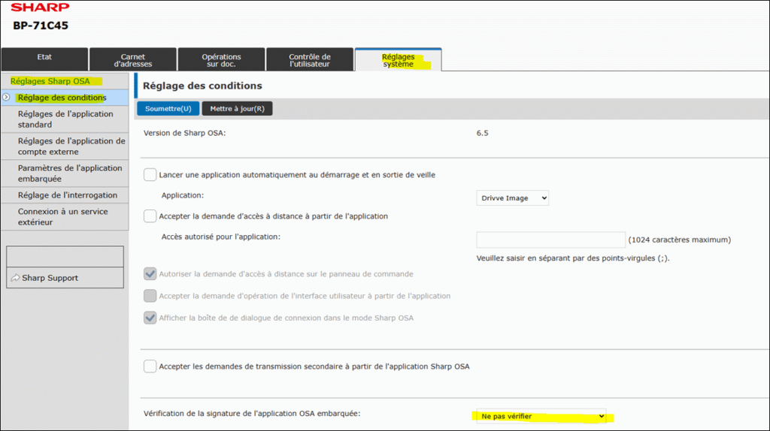Toggle Afficher la boîte de dialogue de connexion

point(150,318)
